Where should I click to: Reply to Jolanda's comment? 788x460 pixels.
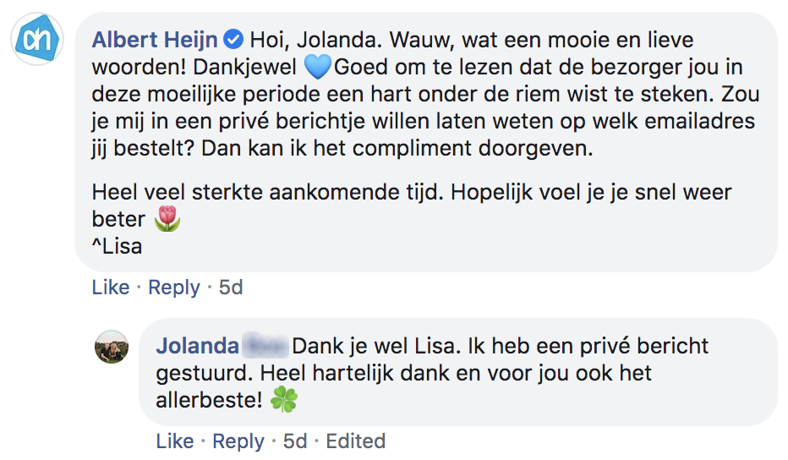(238, 441)
